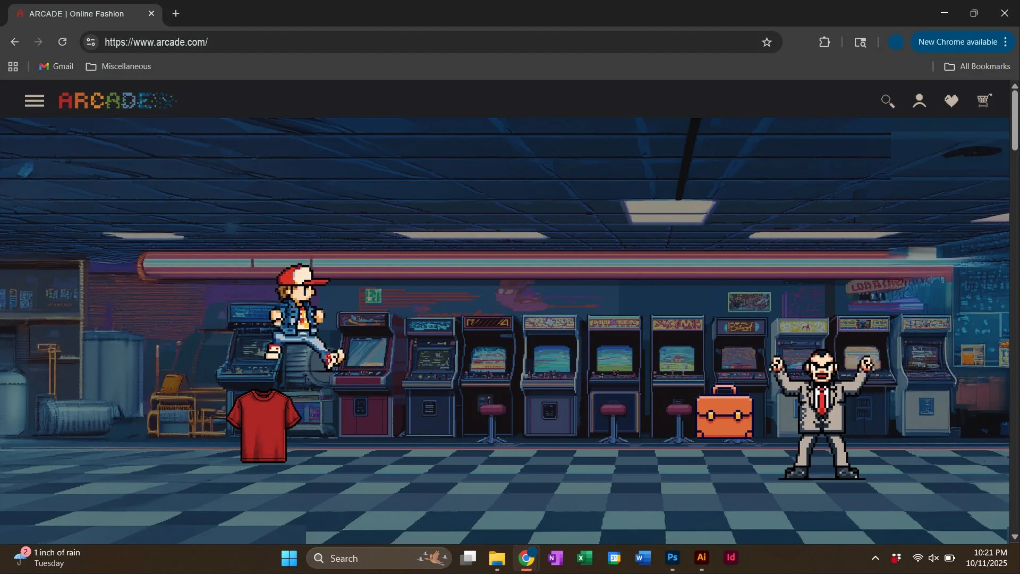
Task: Open the site search magnifier icon
Action: click(887, 101)
